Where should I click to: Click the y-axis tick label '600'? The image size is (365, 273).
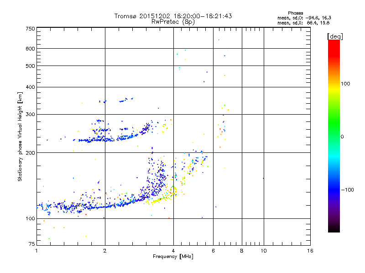pyautogui.click(x=30, y=49)
